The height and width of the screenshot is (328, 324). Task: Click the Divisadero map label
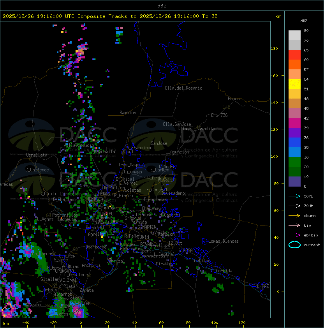pyautogui.click(x=173, y=193)
